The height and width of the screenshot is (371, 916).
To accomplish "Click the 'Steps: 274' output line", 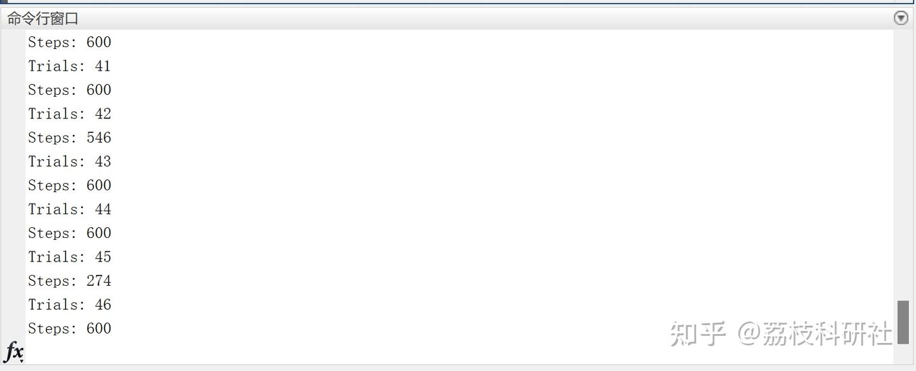I will (x=69, y=281).
